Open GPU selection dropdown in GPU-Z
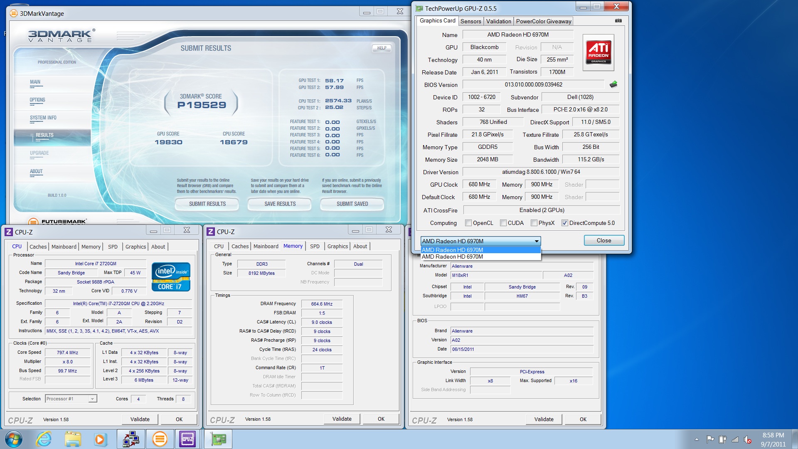Screen dimensions: 798x449 pos(481,241)
